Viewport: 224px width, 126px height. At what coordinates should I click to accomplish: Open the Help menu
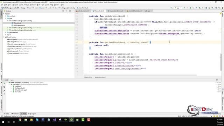[62, 5]
